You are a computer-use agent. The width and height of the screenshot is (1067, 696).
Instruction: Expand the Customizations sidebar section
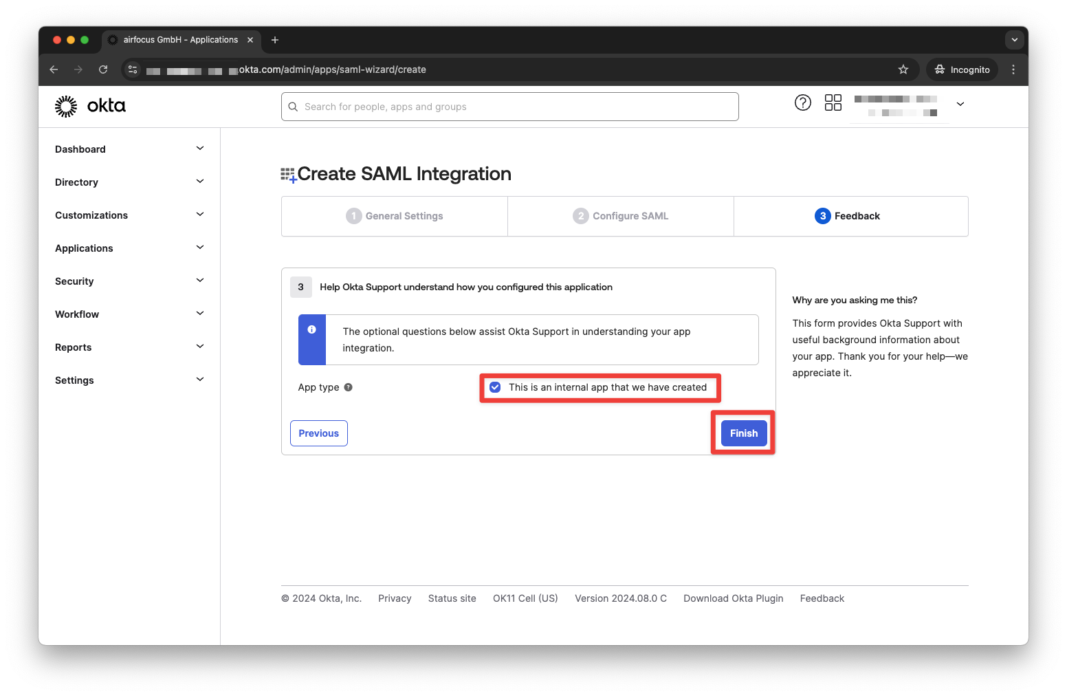pos(129,215)
